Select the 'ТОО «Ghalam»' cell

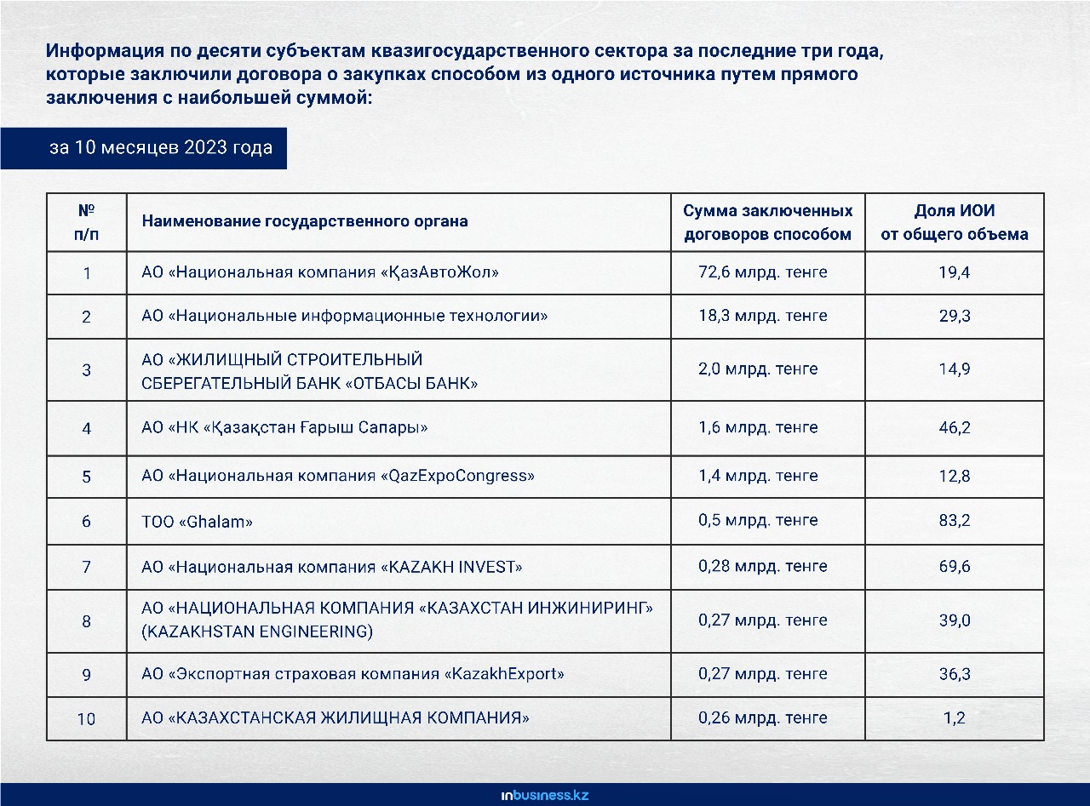point(399,521)
